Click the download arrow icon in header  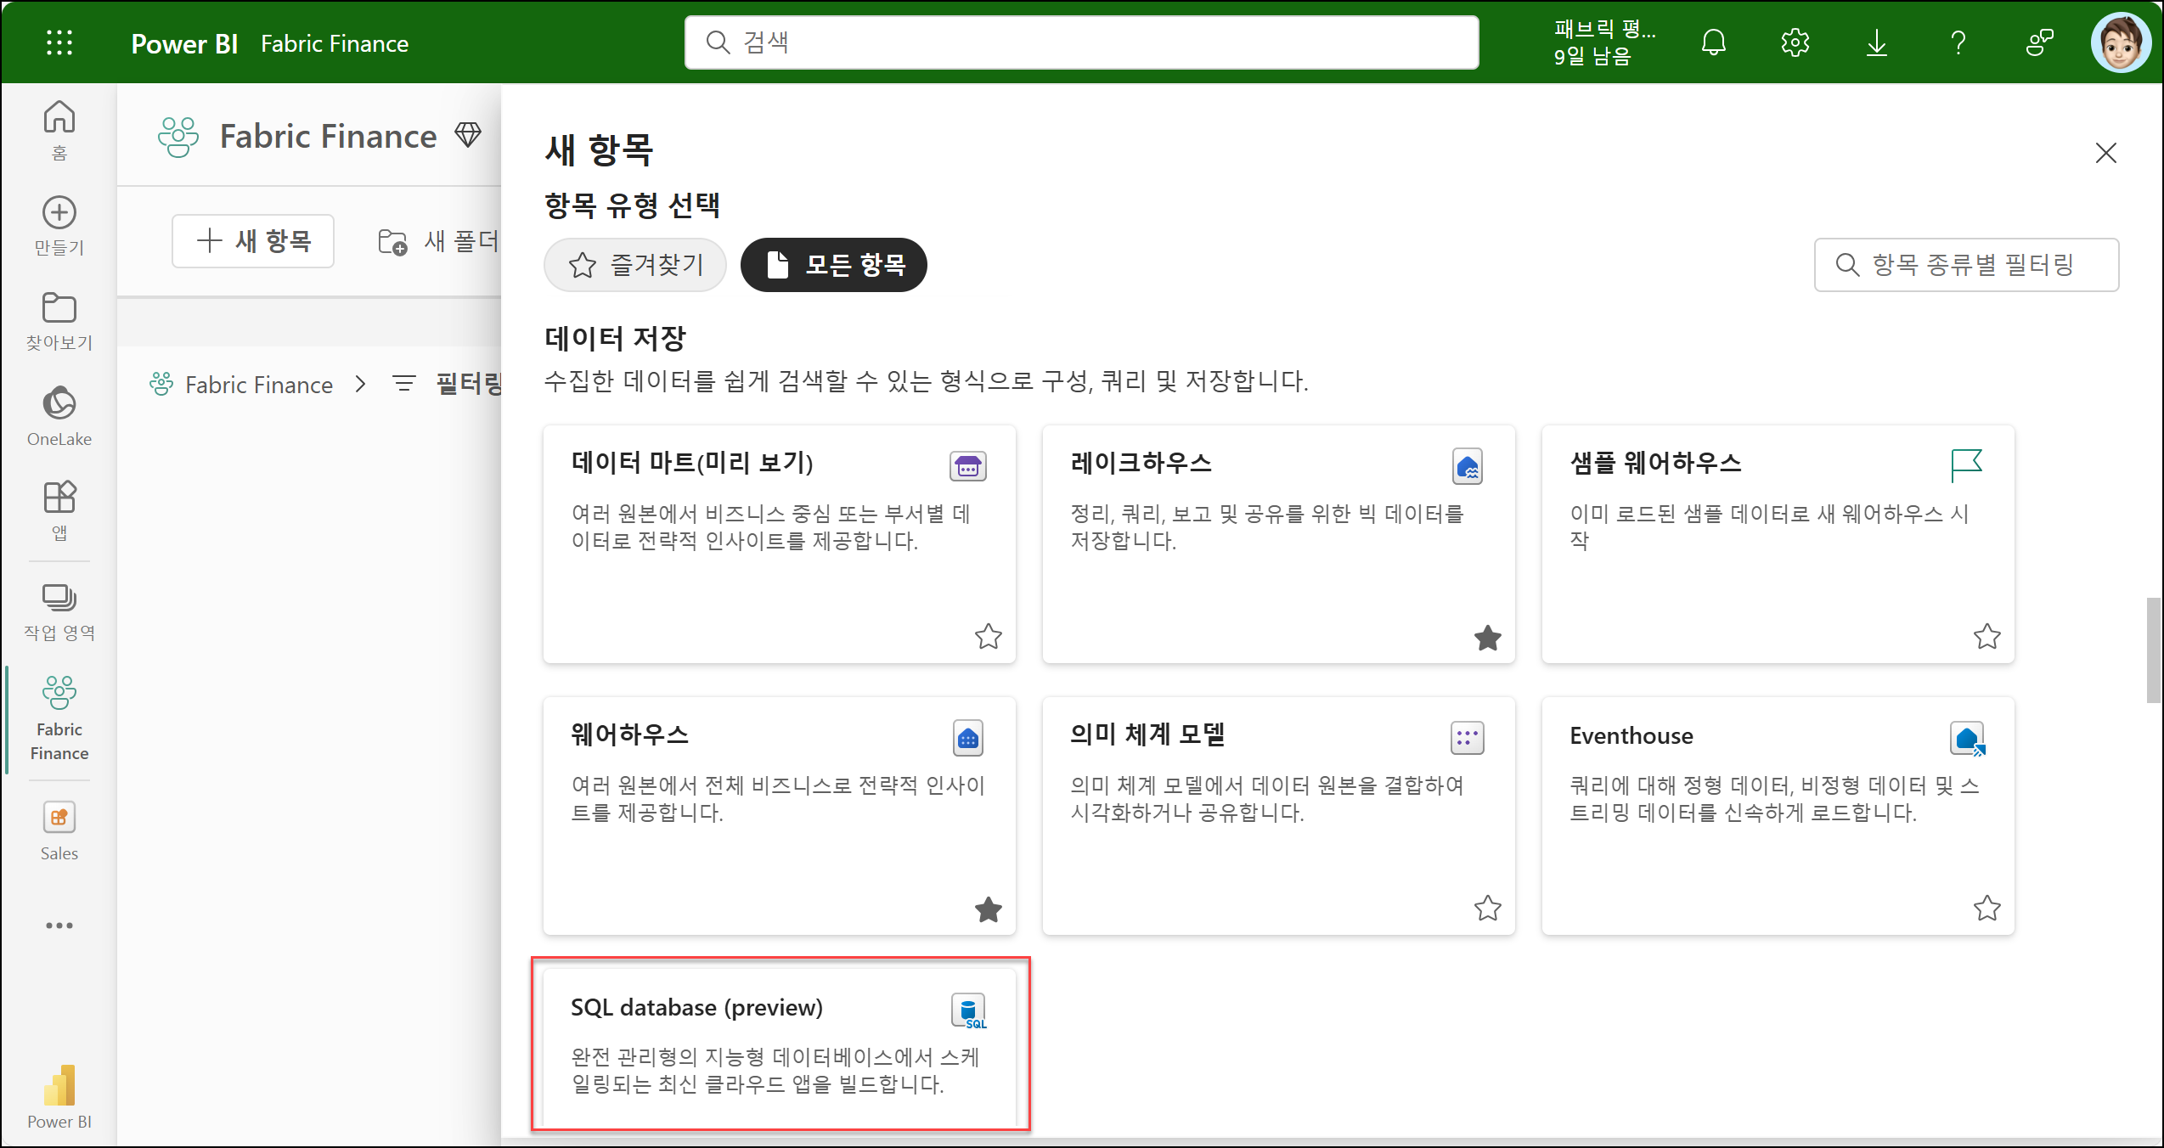[x=1876, y=42]
